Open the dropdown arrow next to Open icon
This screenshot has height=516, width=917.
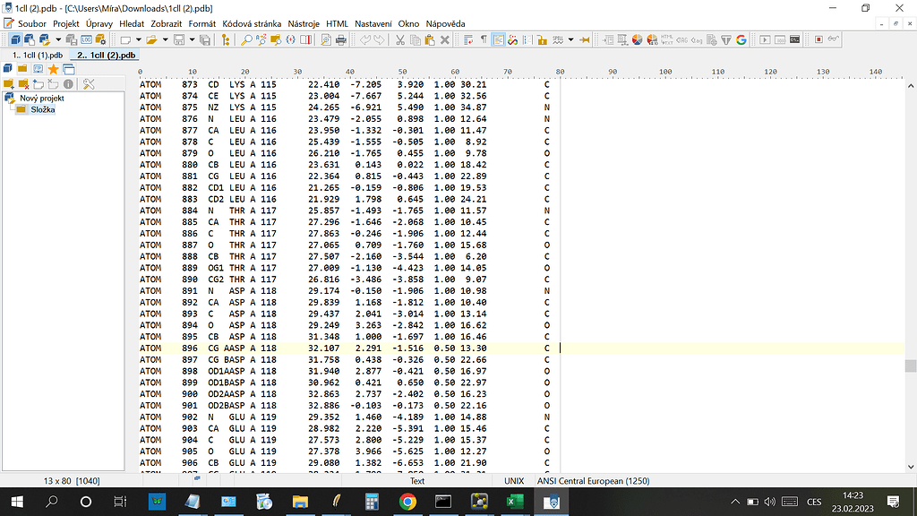(166, 40)
